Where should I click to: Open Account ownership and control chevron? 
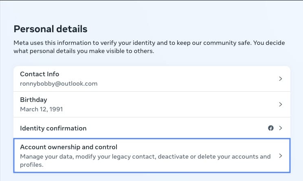(x=281, y=156)
